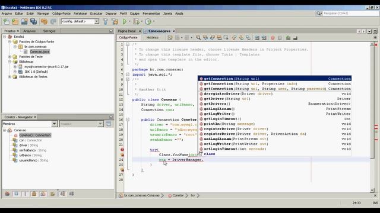Click the New Project toolbar icon
This screenshot has width=380, height=213.
coord(15,21)
